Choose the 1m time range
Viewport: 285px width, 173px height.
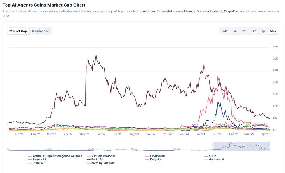(x=244, y=31)
